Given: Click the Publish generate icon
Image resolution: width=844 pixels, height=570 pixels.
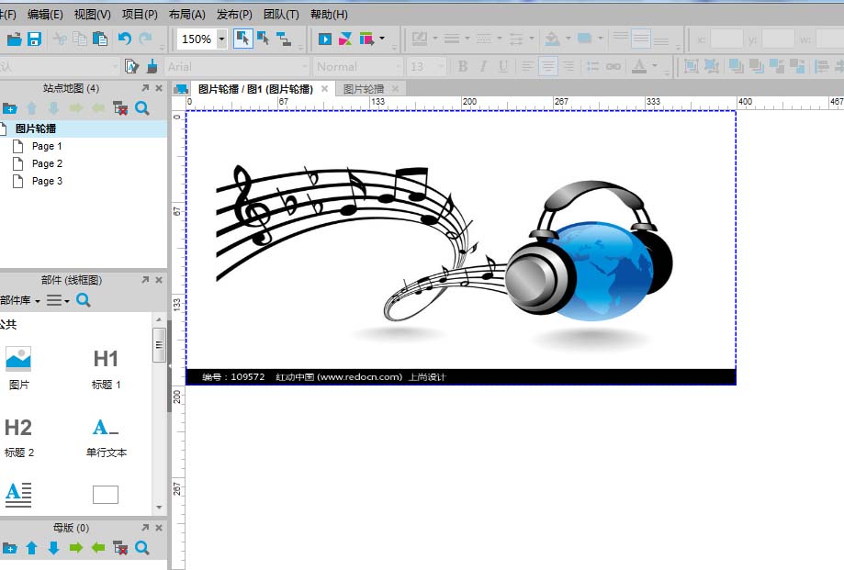Looking at the screenshot, I should click(366, 39).
